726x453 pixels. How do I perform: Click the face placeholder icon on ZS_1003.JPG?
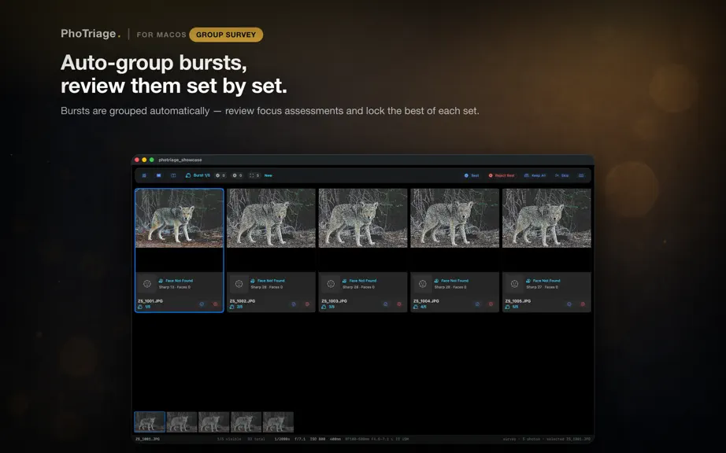331,284
